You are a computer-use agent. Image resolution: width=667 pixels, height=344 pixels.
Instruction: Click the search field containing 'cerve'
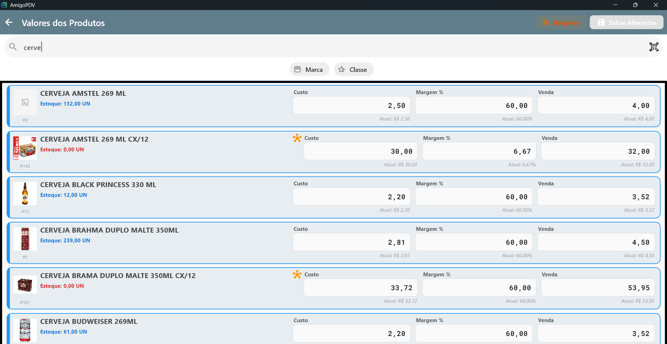click(333, 47)
